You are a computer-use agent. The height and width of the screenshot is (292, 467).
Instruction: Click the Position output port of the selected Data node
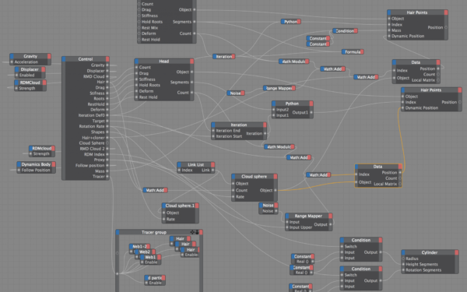click(400, 173)
